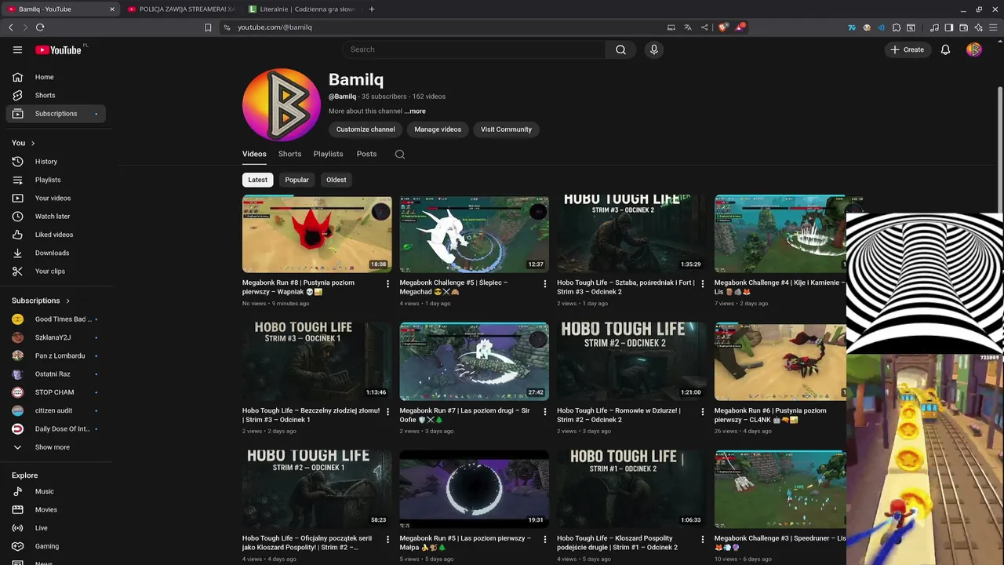Viewport: 1004px width, 565px height.
Task: Expand the You section chevron
Action: (32, 143)
